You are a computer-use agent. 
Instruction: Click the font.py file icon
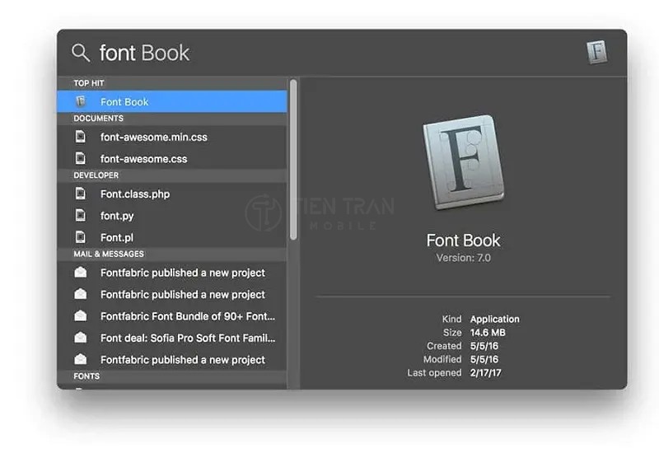(81, 216)
